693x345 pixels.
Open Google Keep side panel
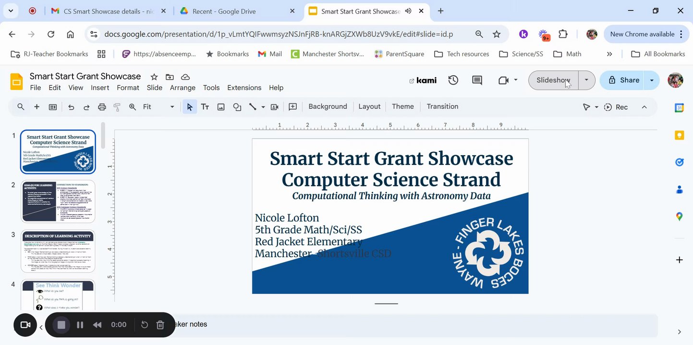tap(679, 136)
